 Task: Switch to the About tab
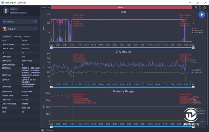point(27,36)
